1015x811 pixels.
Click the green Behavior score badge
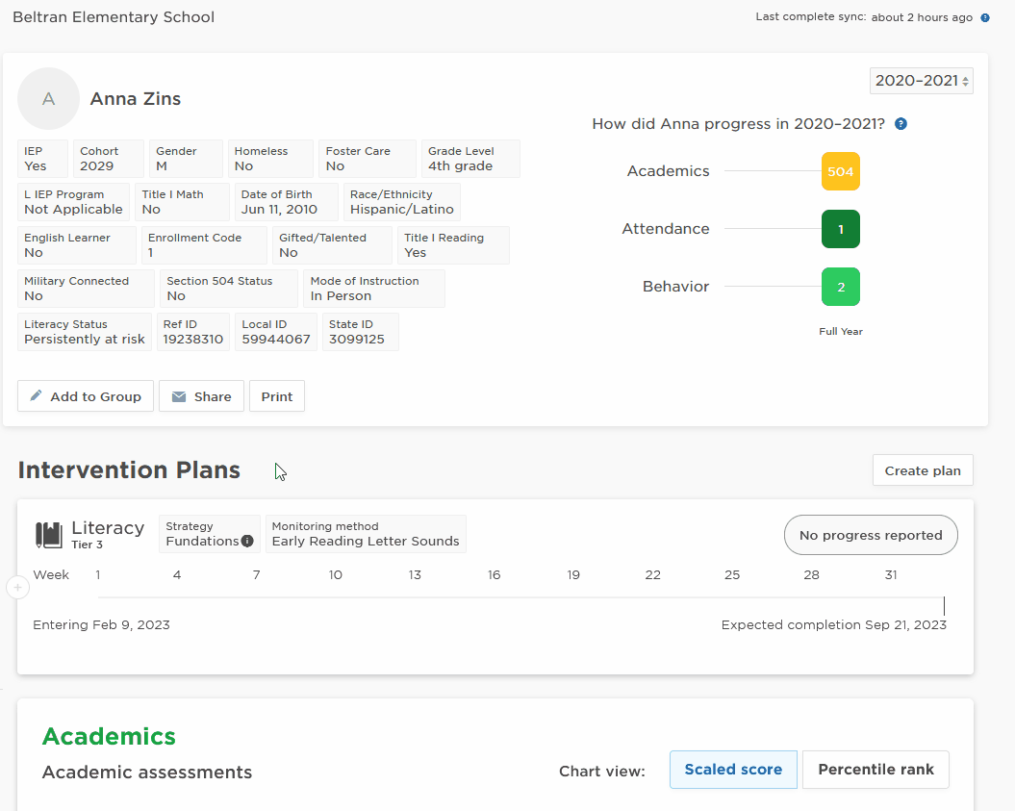point(840,287)
